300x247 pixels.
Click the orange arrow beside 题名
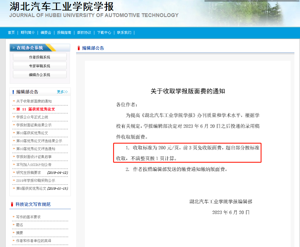point(14,225)
